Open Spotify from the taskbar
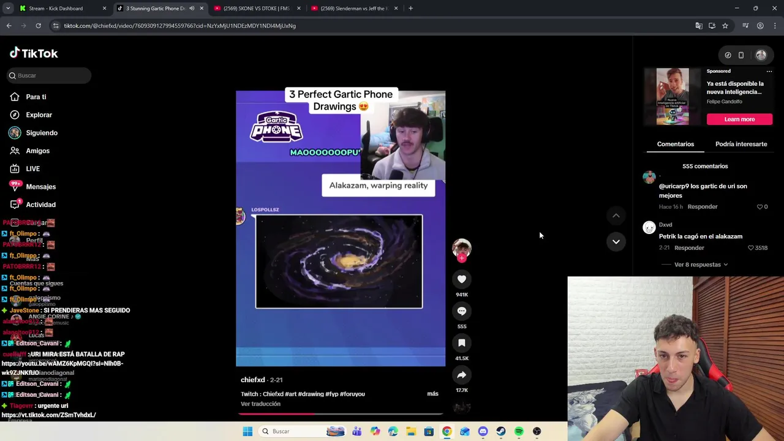Screen dimensions: 784x441 coord(519,431)
